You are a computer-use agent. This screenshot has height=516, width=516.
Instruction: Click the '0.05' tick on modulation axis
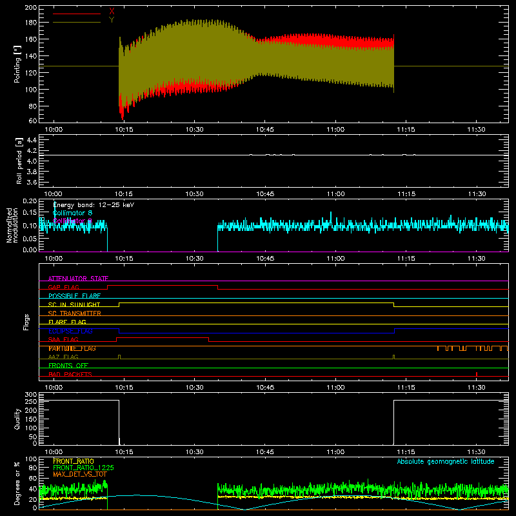click(30, 238)
